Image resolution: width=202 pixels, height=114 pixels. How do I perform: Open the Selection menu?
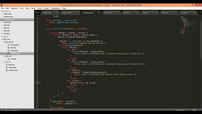click(14, 8)
